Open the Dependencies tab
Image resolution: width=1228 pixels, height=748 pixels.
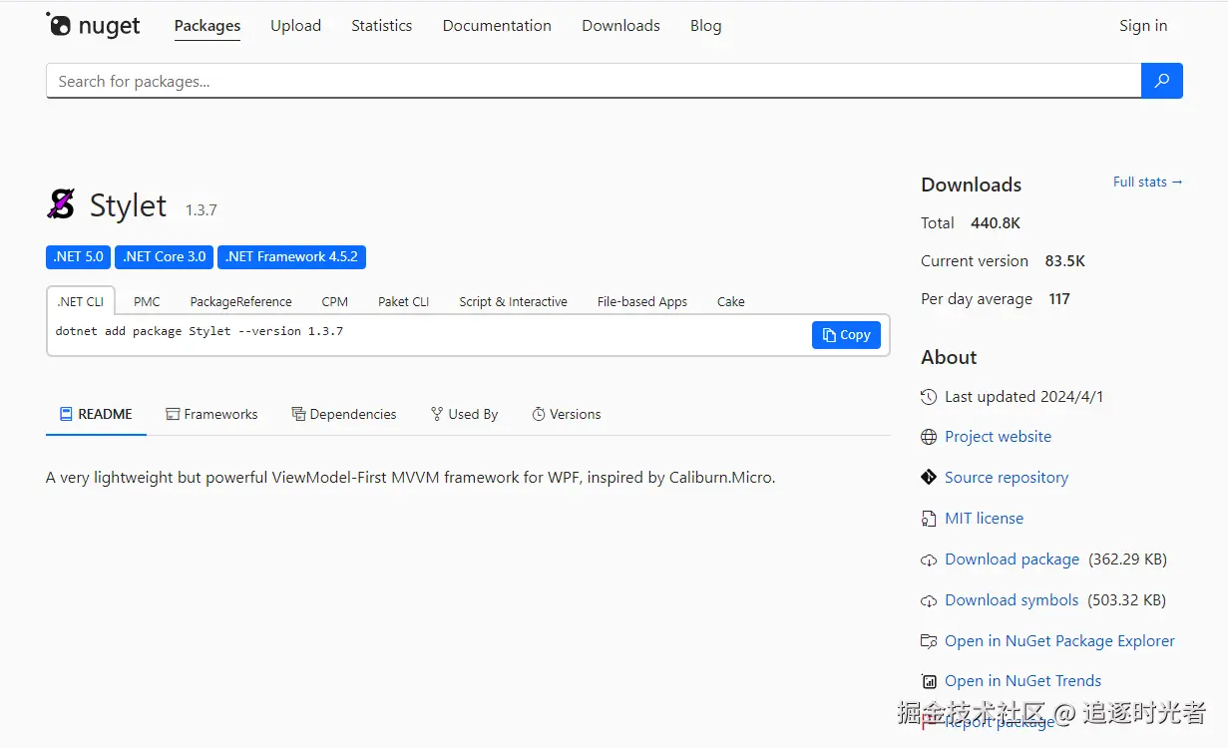coord(344,414)
